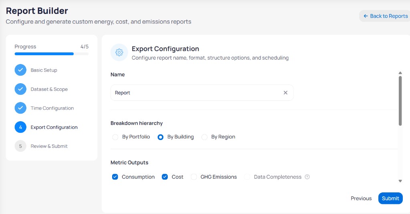Click the 4/5 progress count text
The width and height of the screenshot is (410, 214).
(84, 46)
